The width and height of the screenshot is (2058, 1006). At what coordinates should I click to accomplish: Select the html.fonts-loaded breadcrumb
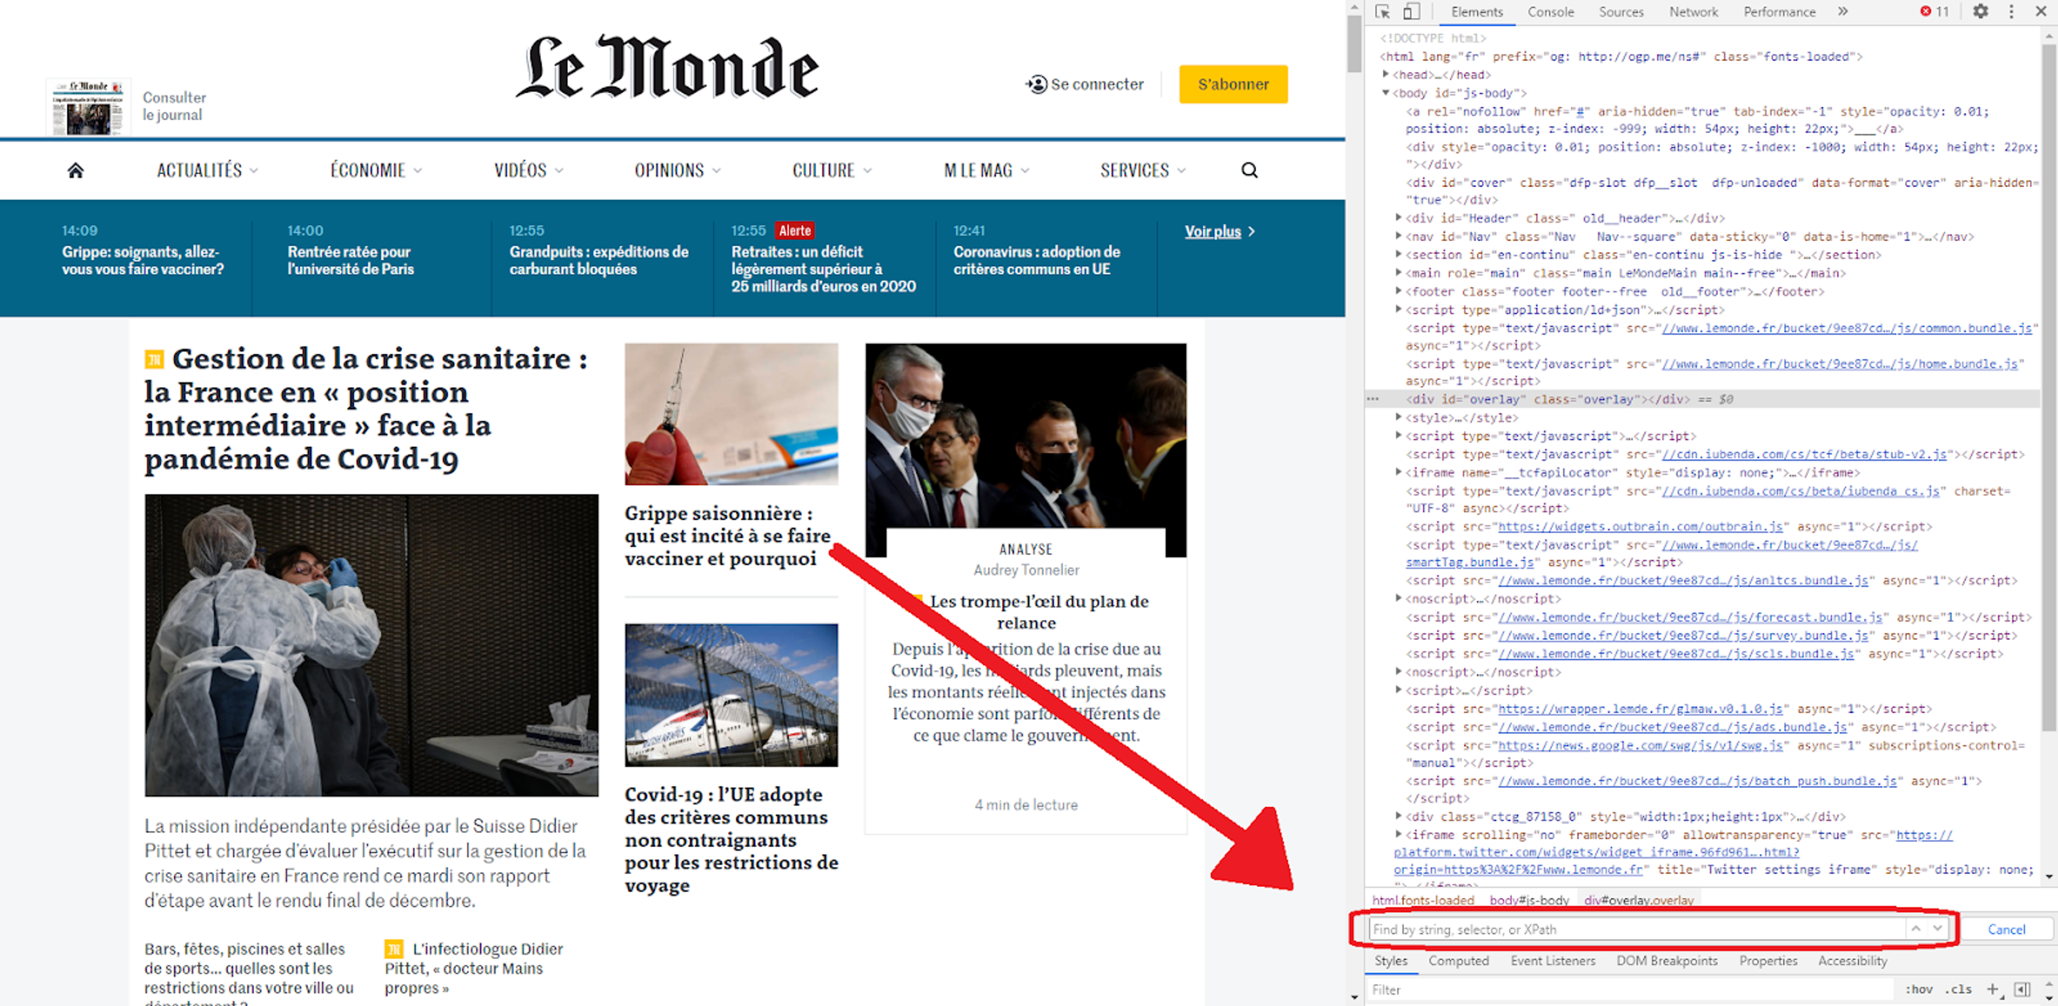(x=1422, y=900)
